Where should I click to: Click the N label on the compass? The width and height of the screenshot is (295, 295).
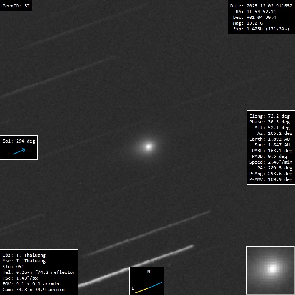[x=149, y=272]
